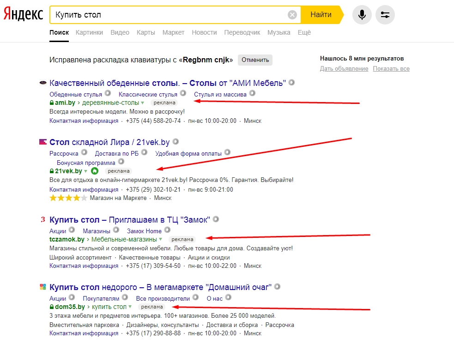
Task: Open the Стол складной Лира / 21vek.by result
Action: coord(109,142)
